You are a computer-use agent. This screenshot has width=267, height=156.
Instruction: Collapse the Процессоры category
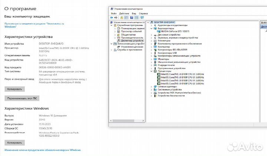(151, 71)
